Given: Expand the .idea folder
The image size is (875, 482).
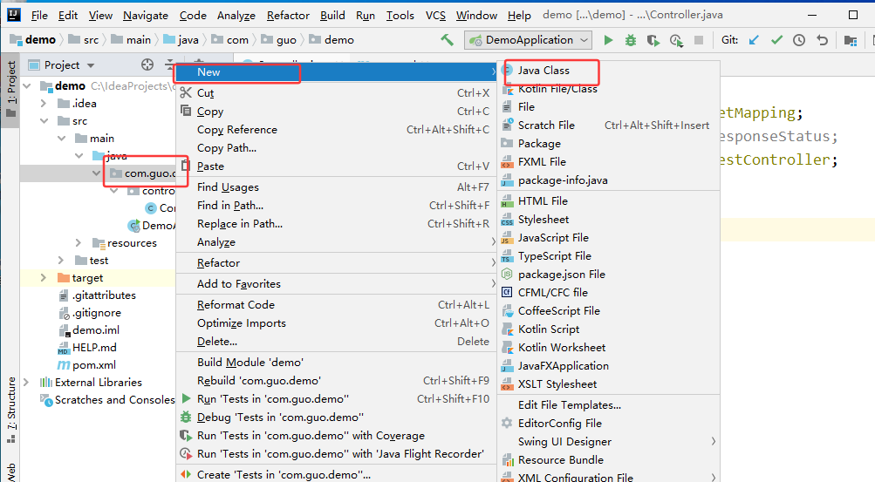Looking at the screenshot, I should (44, 103).
